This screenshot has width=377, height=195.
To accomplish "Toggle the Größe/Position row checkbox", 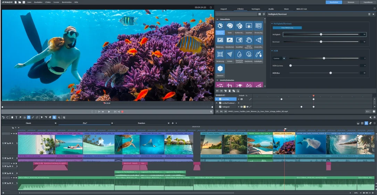I will click(220, 103).
